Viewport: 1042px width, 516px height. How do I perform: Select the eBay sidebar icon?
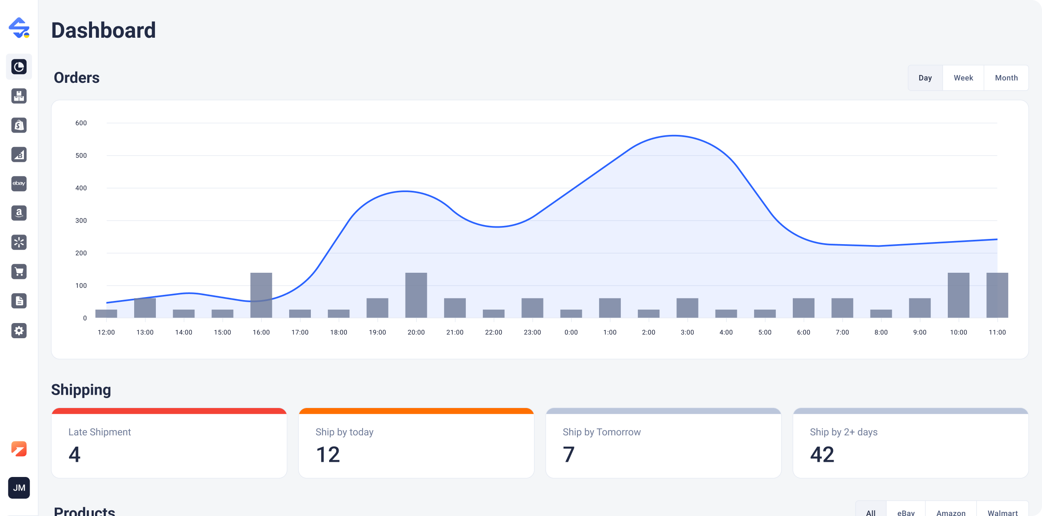tap(19, 183)
